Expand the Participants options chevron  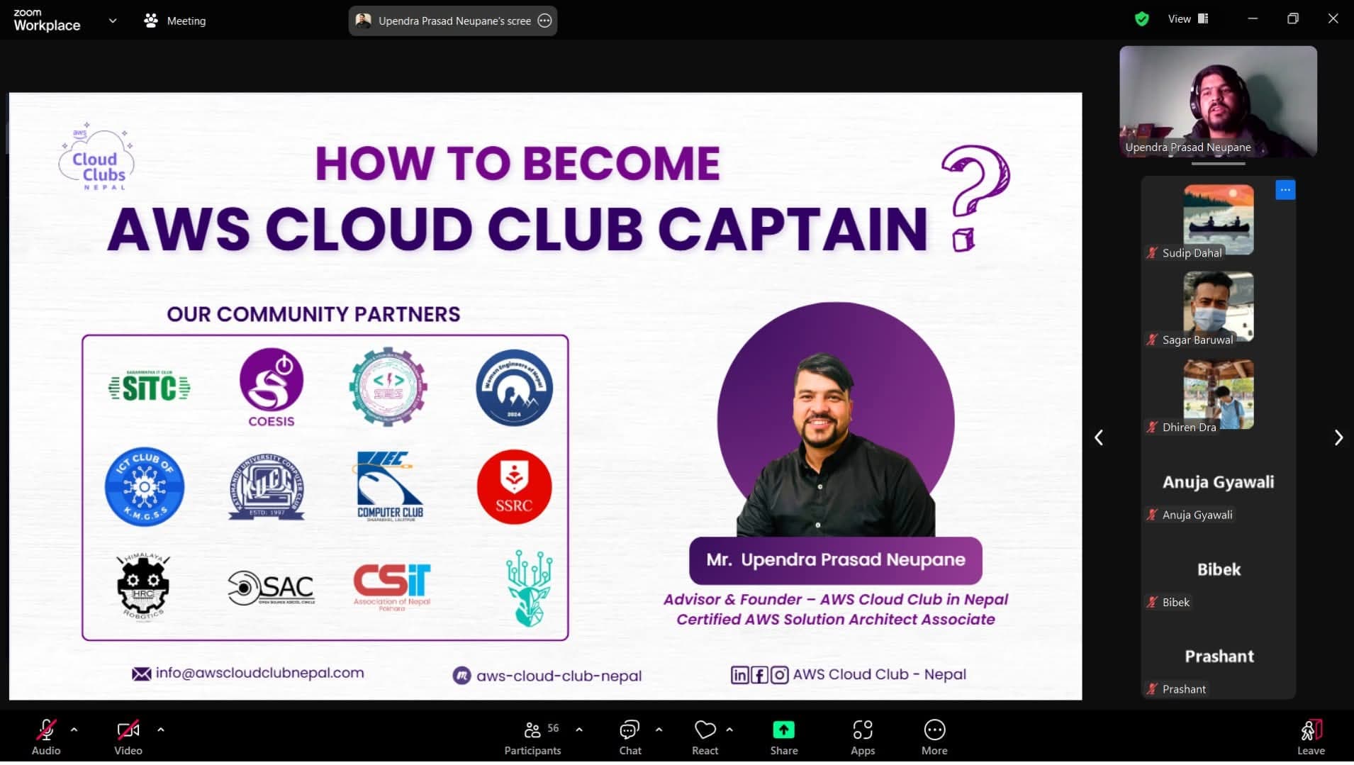[578, 729]
